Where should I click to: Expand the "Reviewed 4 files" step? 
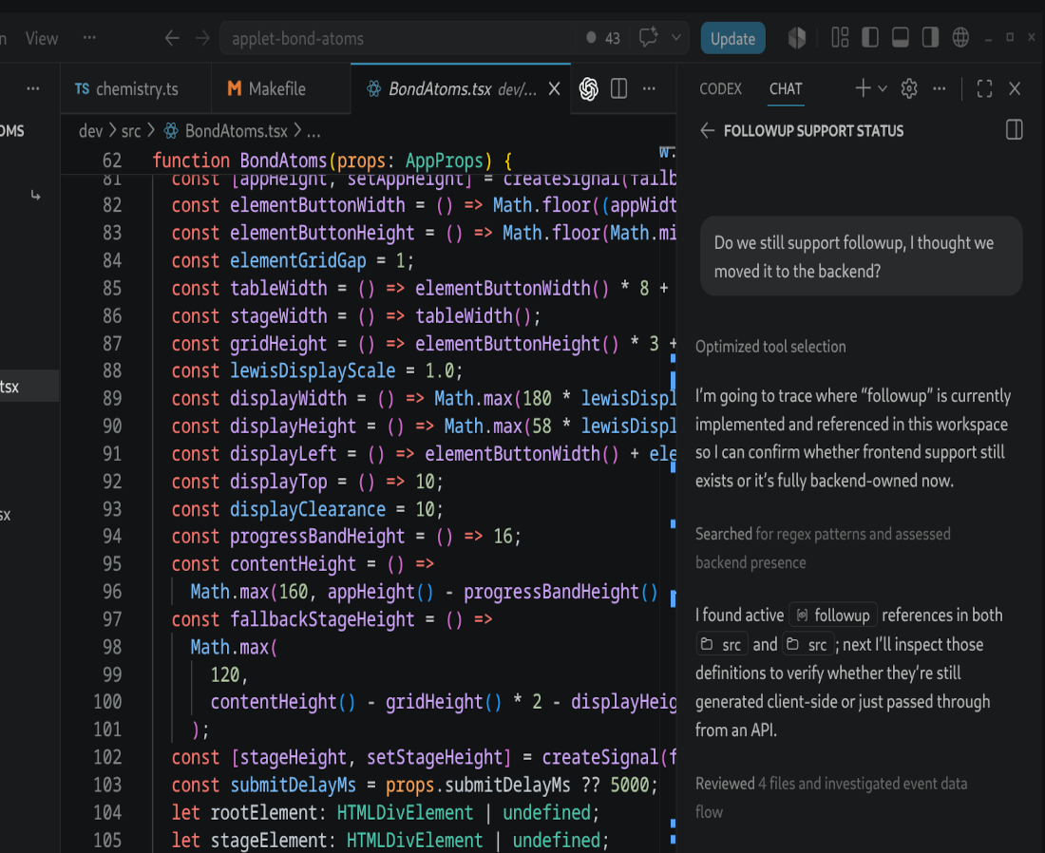pyautogui.click(x=831, y=798)
